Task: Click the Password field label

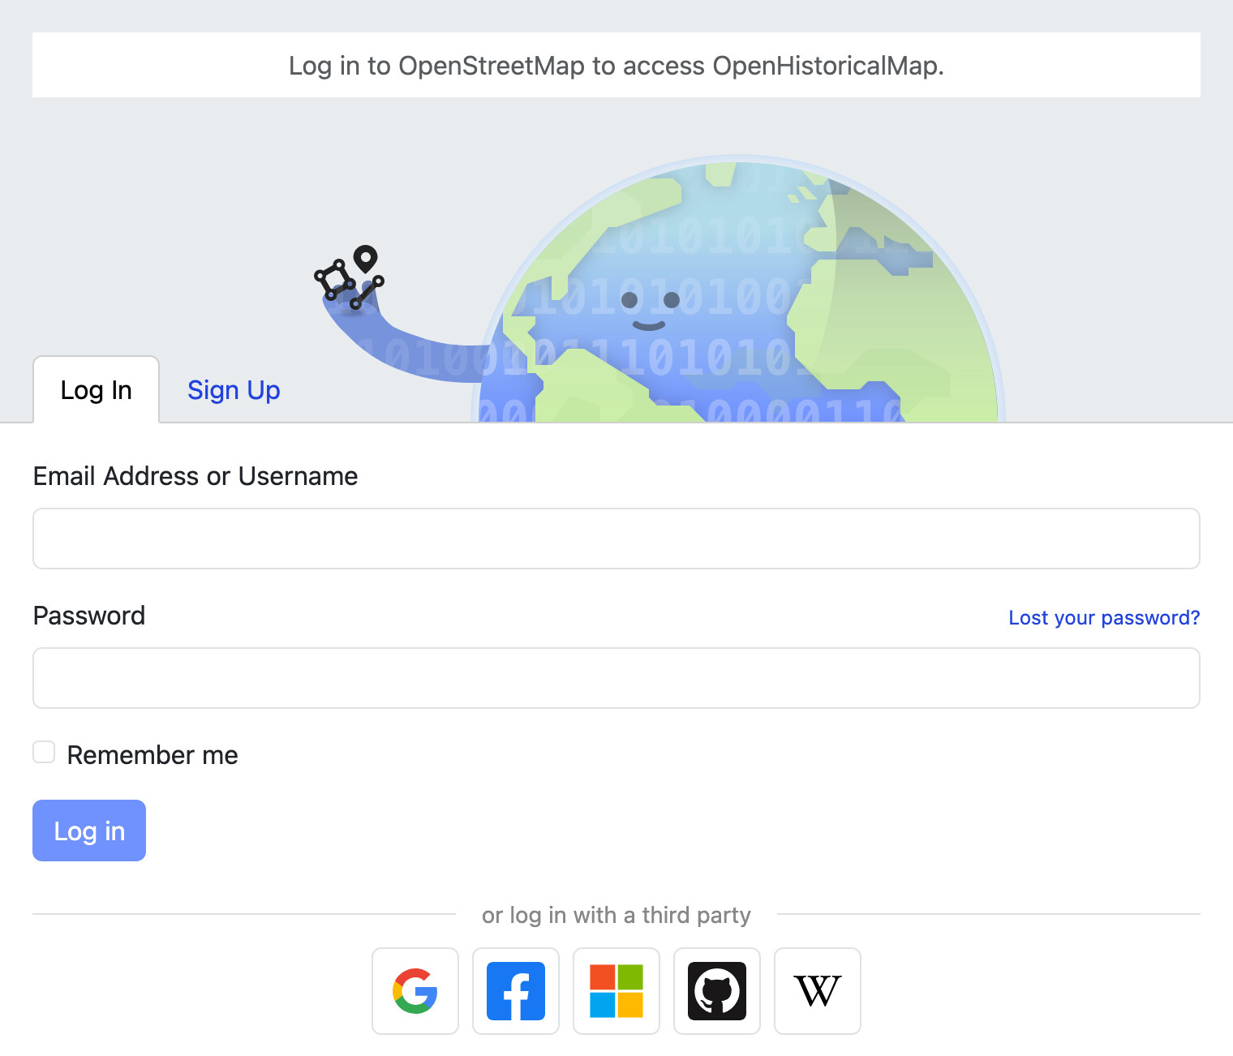Action: [x=89, y=616]
